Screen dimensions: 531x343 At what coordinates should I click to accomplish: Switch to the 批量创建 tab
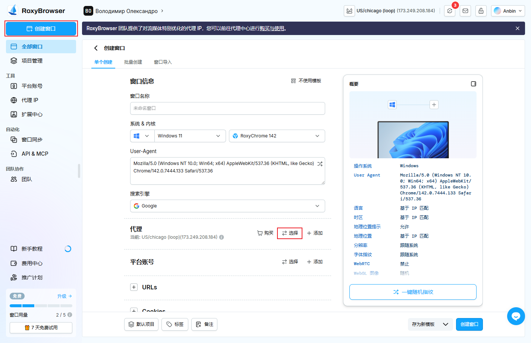click(133, 62)
